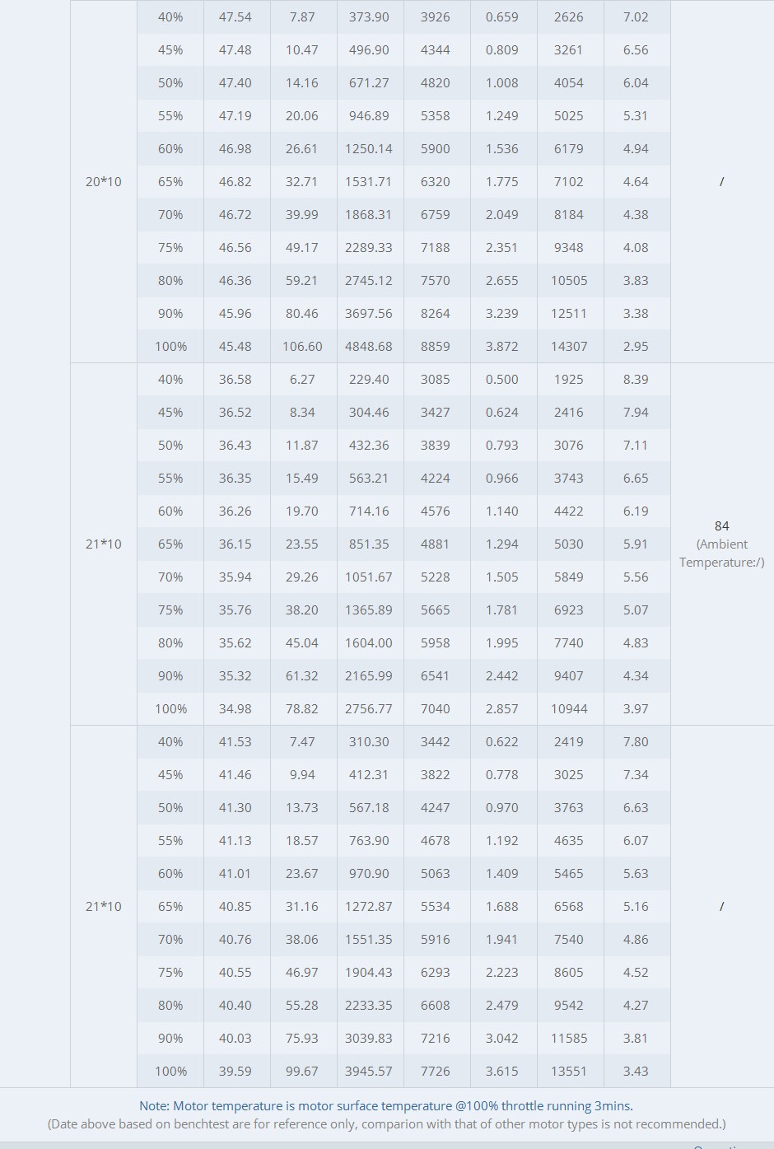
Task: Click the 20*10 propeller label cell
Action: pyautogui.click(x=104, y=181)
